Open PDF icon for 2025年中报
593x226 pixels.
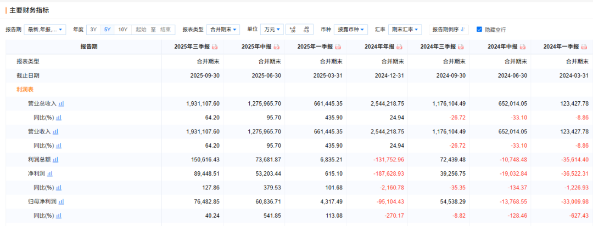[276, 47]
